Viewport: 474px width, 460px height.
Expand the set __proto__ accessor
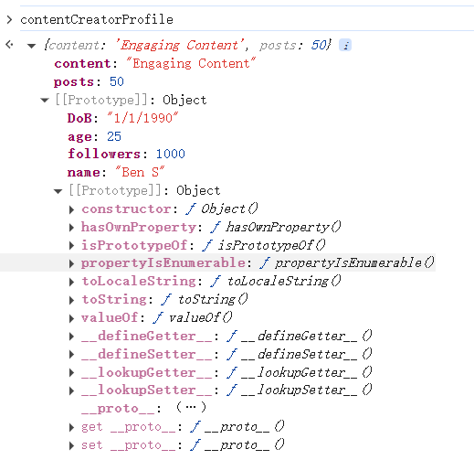click(x=71, y=445)
